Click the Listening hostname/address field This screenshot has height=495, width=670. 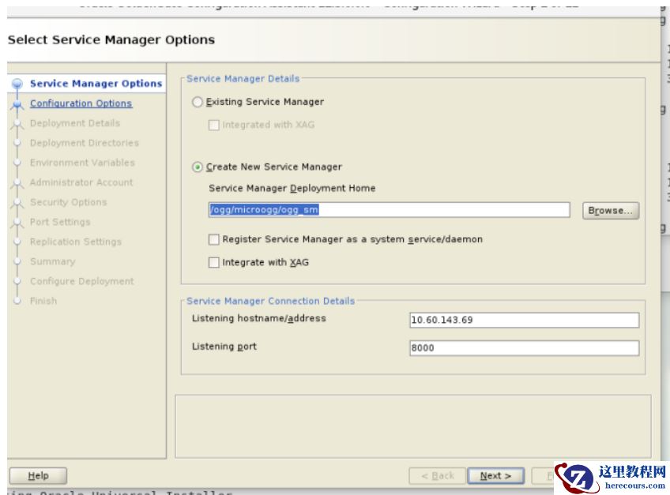[x=525, y=320]
